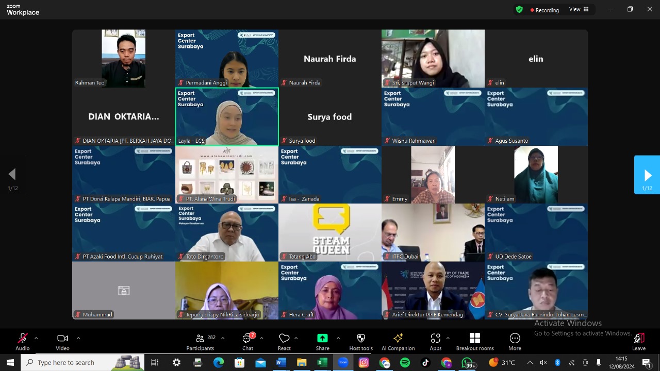Image resolution: width=660 pixels, height=371 pixels.
Task: Go to next gallery page arrow
Action: [x=647, y=175]
